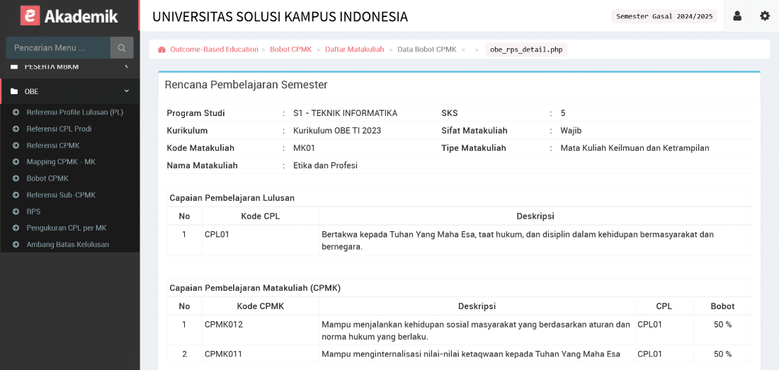Click the Mampu menginternalisasi nilai-nilai description
Image resolution: width=779 pixels, height=370 pixels.
click(x=471, y=354)
